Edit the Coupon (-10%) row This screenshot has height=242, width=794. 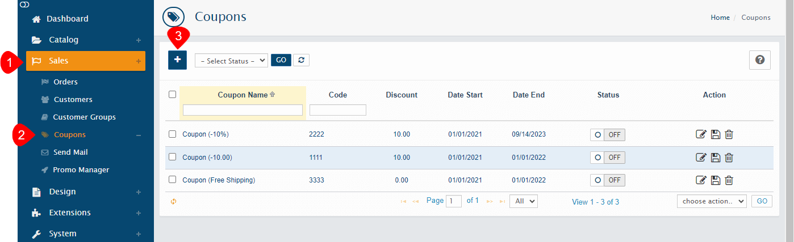[701, 134]
